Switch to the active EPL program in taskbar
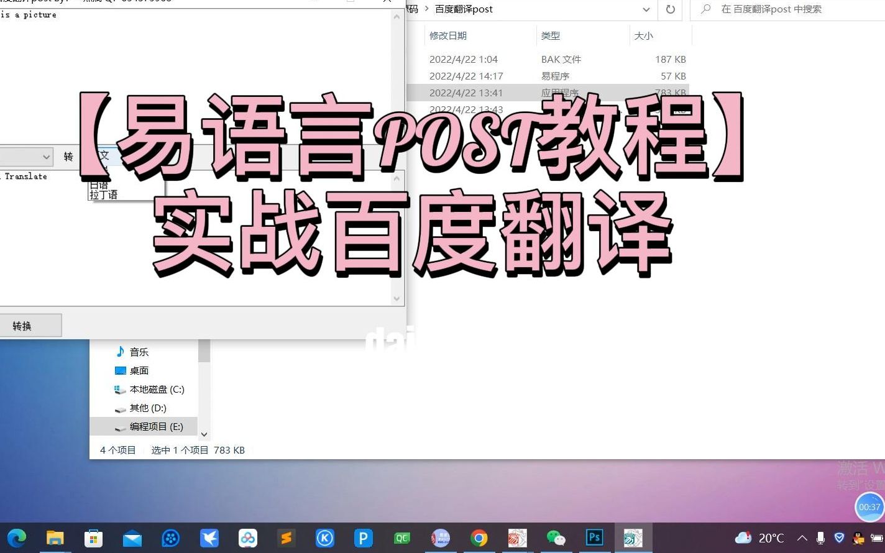Screen dimensions: 885x553 coord(633,537)
